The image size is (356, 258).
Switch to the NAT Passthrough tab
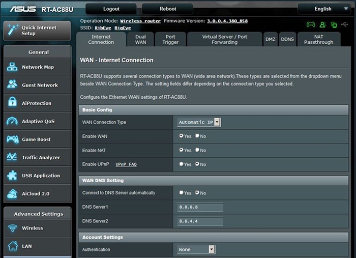(319, 39)
